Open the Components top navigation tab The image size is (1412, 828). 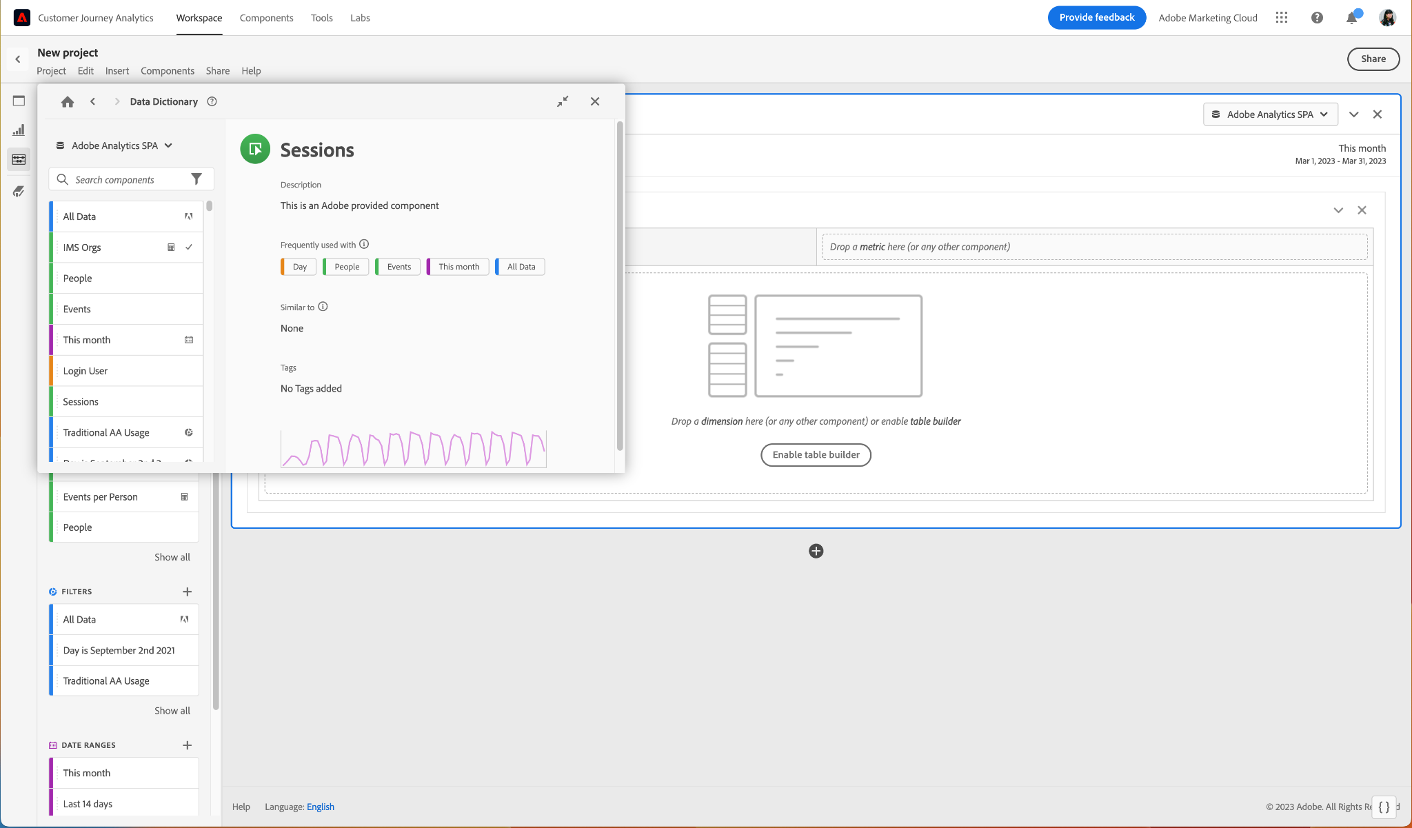[x=266, y=18]
